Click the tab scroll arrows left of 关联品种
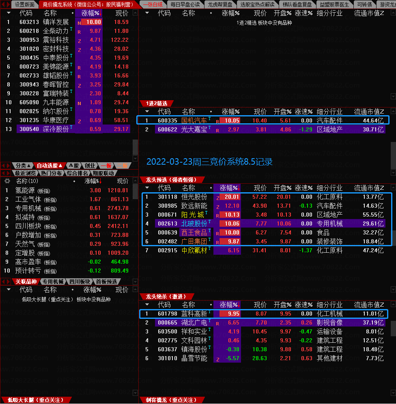The image size is (396, 404). [6, 282]
